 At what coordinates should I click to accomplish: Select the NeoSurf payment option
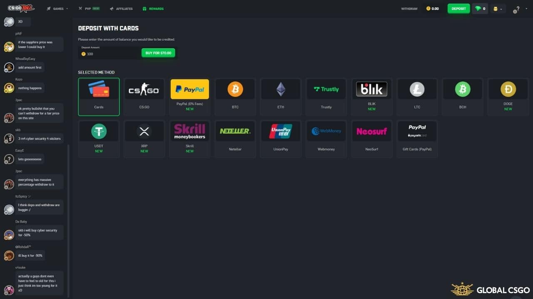point(372,139)
